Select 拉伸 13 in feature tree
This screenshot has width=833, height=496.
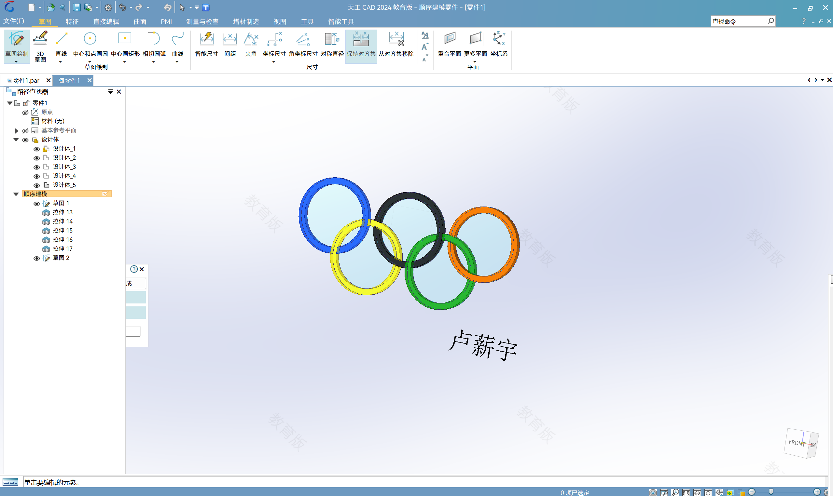62,213
